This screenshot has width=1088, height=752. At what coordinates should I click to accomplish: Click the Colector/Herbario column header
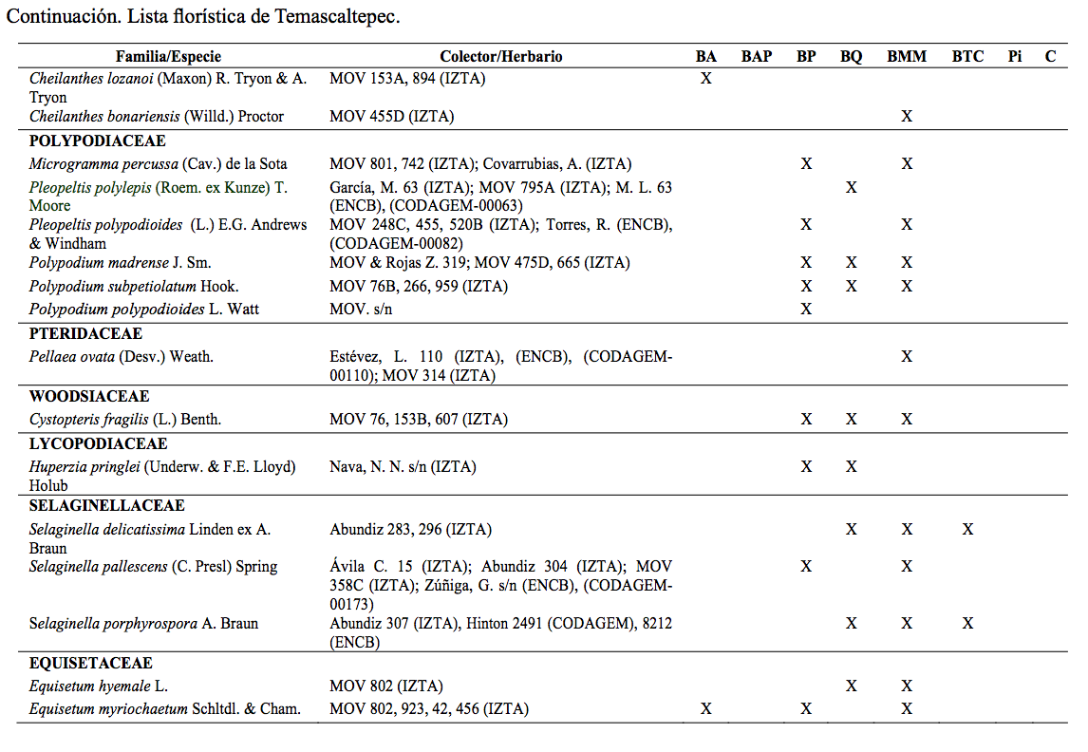(500, 57)
